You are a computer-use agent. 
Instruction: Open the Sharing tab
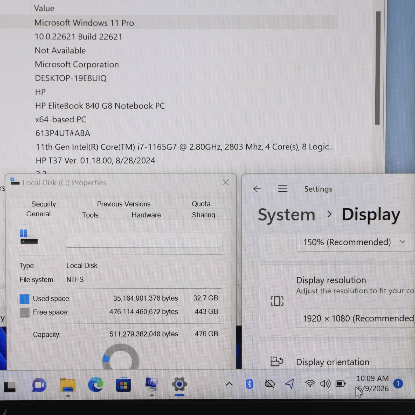click(x=204, y=215)
